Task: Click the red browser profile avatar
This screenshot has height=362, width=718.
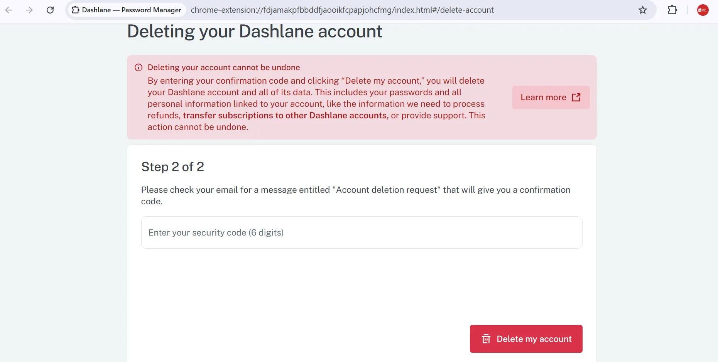Action: click(x=703, y=10)
